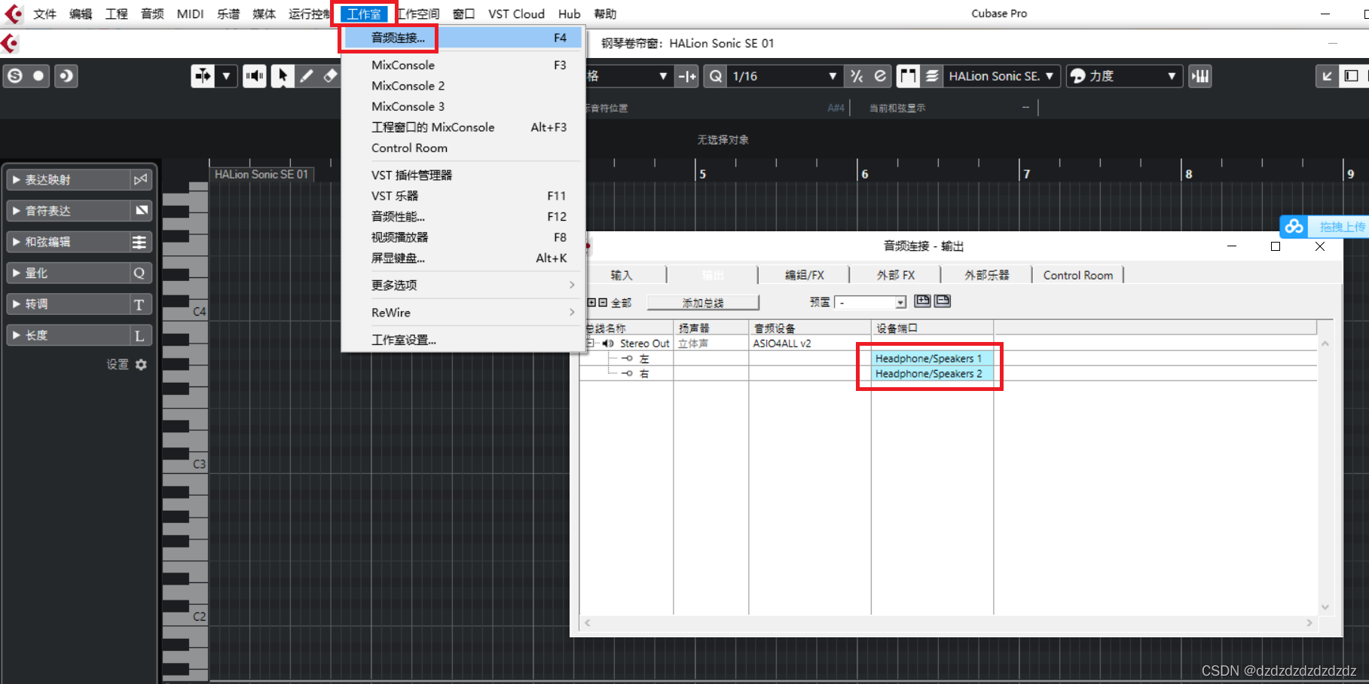This screenshot has height=684, width=1369.
Task: Choose Control Room menu entry
Action: [463, 148]
